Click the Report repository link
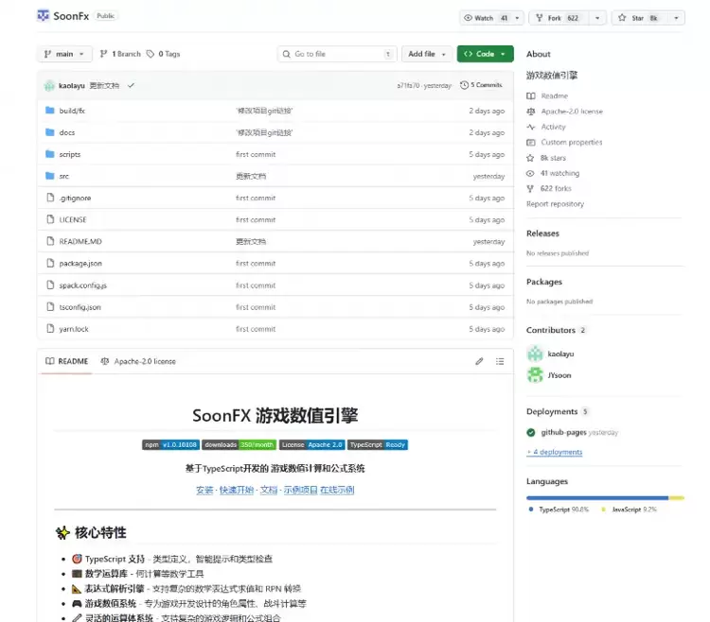 click(555, 204)
